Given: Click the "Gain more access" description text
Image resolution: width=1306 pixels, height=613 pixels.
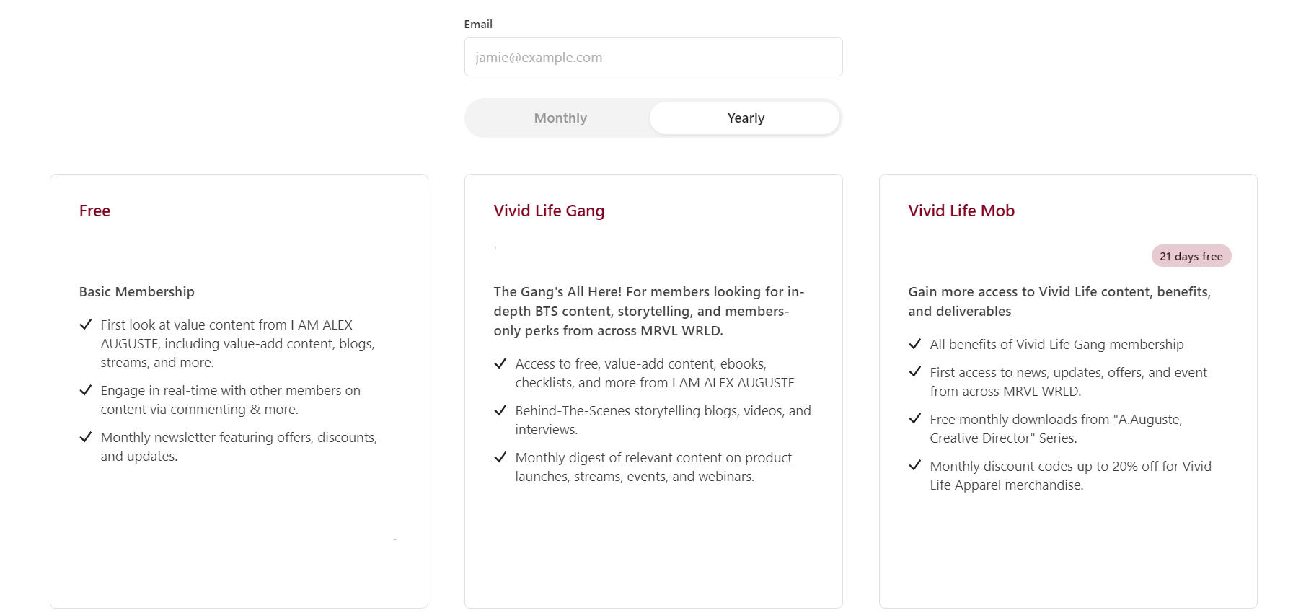Looking at the screenshot, I should coord(1059,301).
